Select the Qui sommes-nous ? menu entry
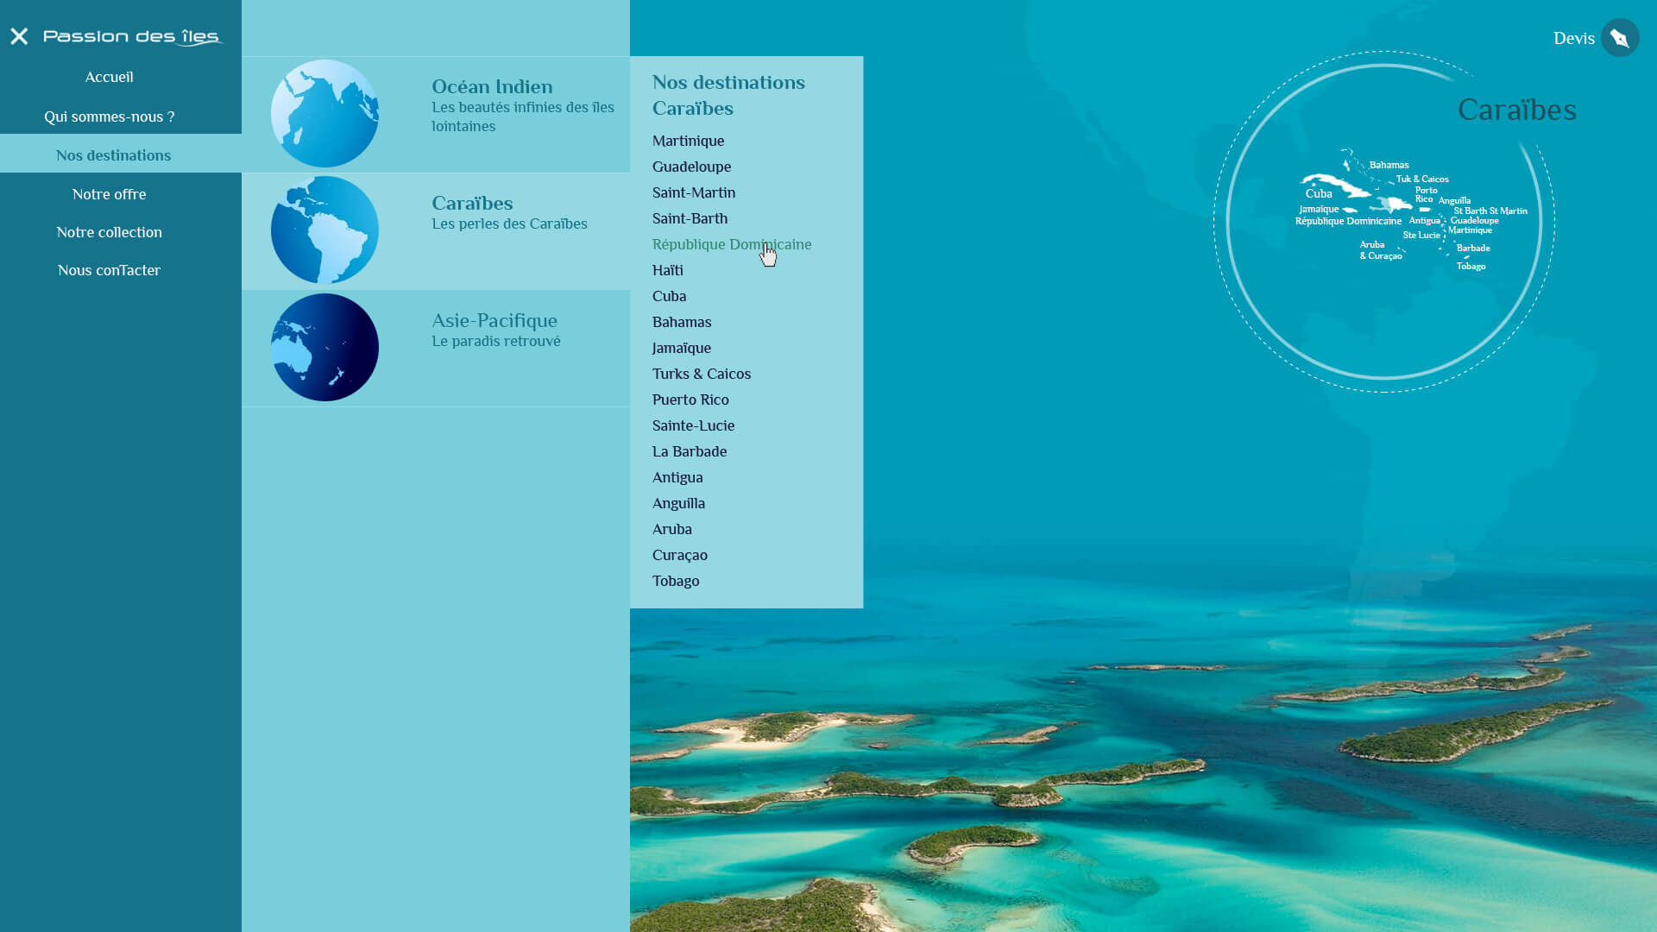Viewport: 1657px width, 932px height. 110,116
